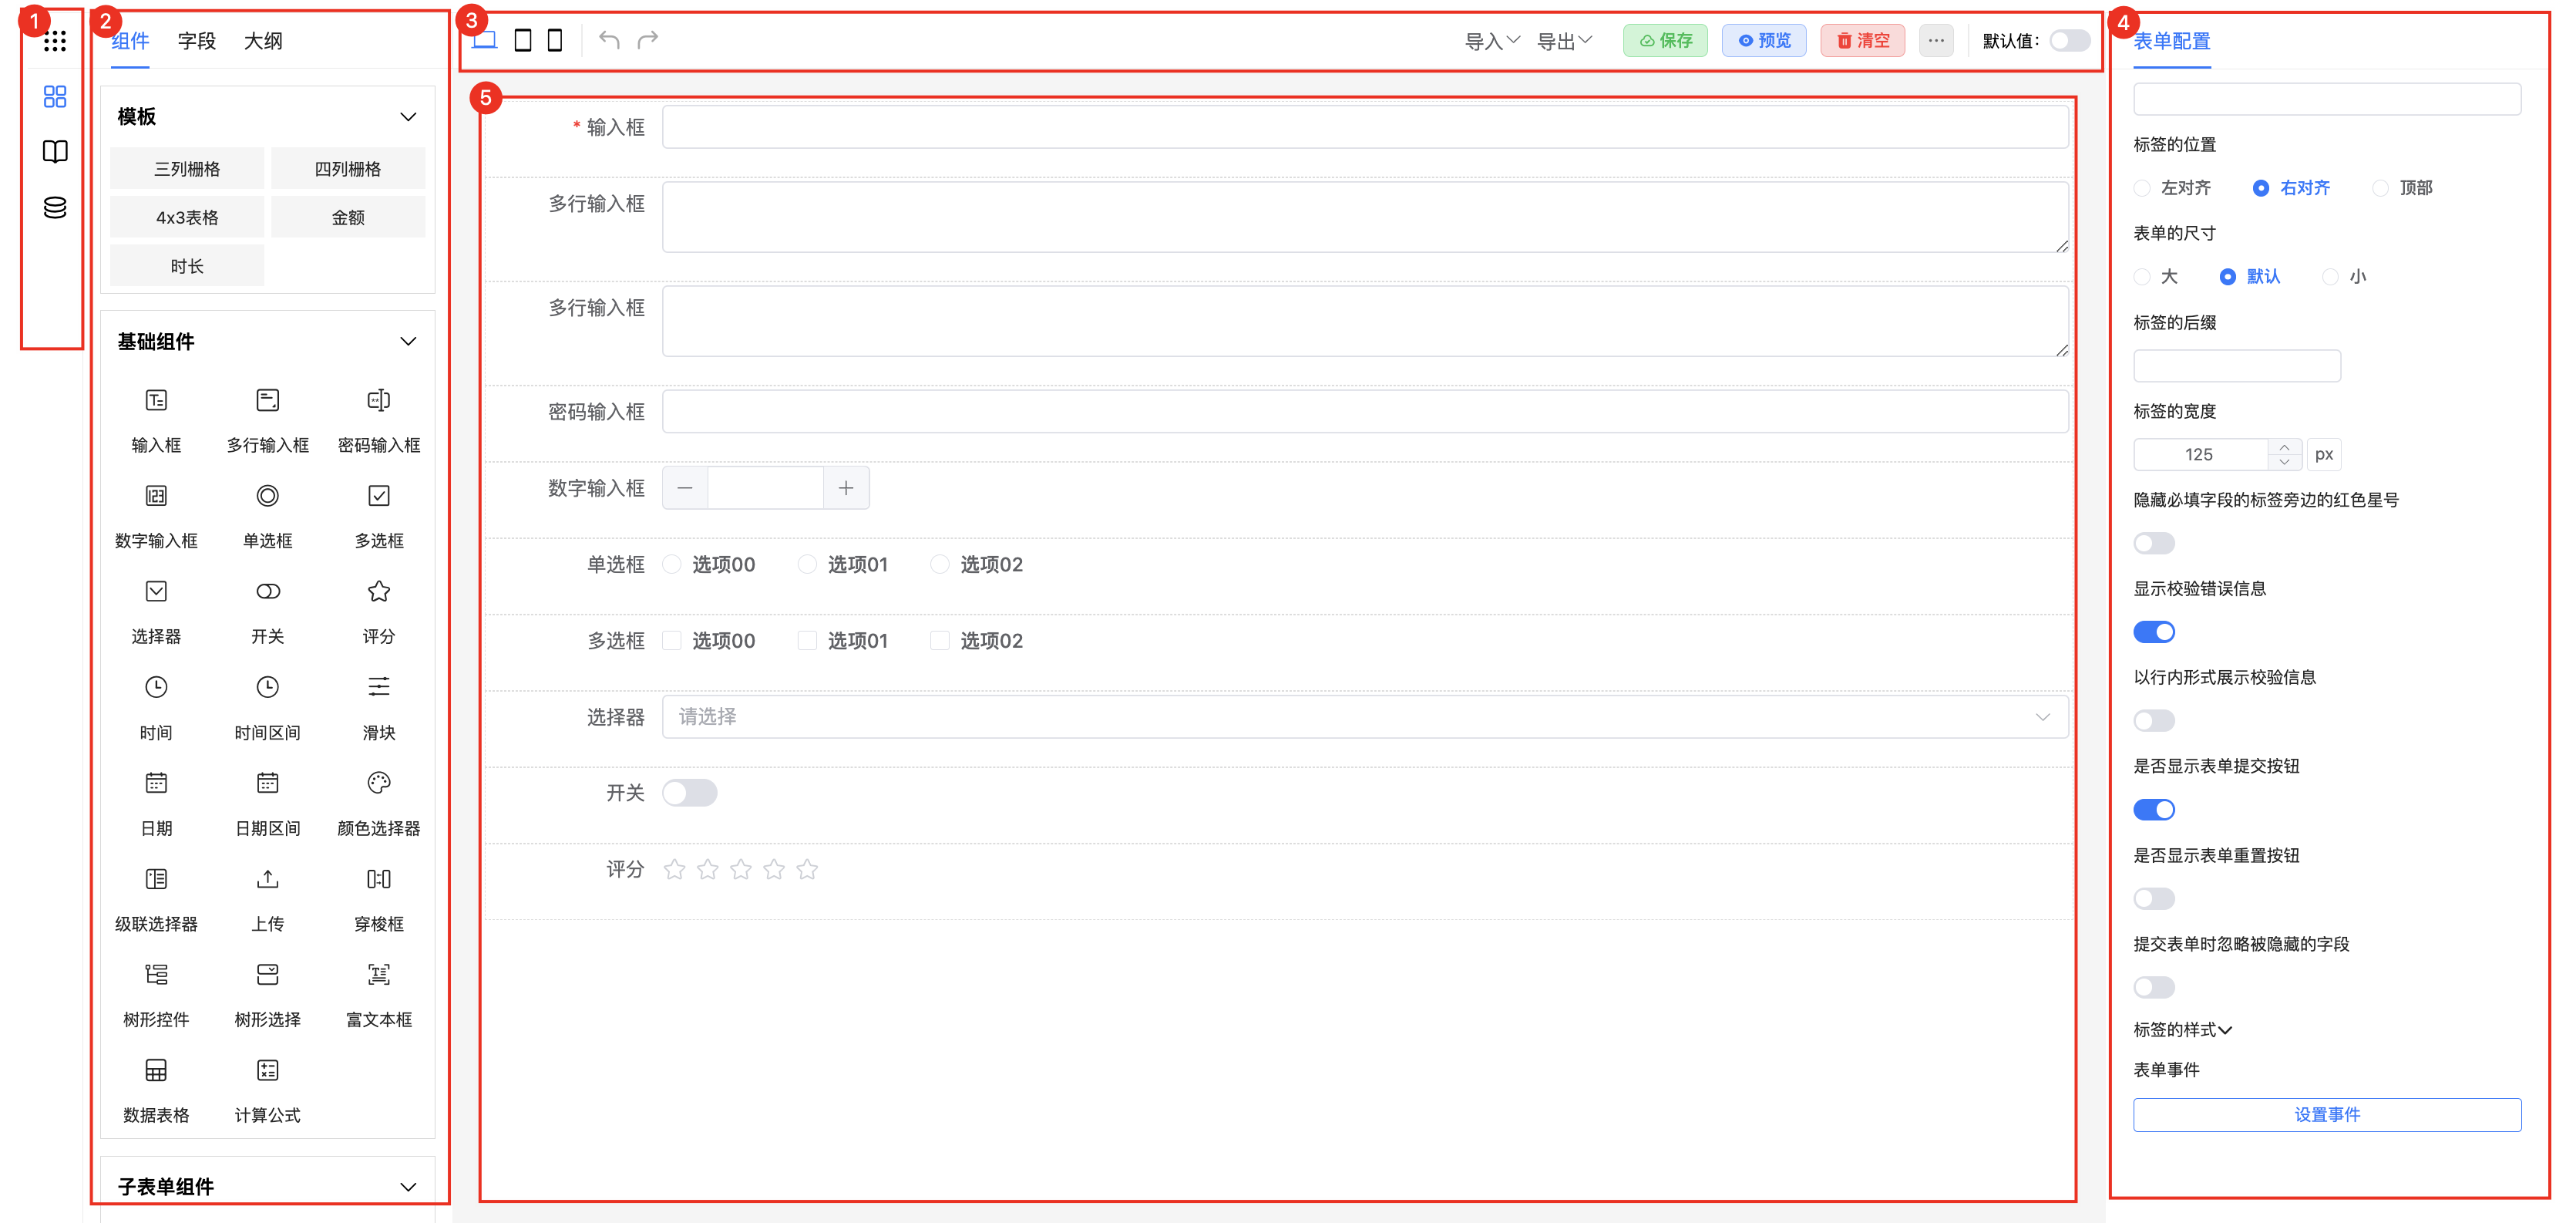2576x1223 pixels.
Task: Click the 上传 upload component icon
Action: pyautogui.click(x=267, y=880)
